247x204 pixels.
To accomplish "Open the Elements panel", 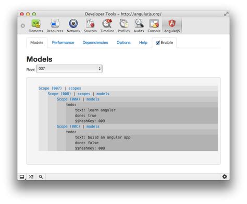I will (x=36, y=25).
